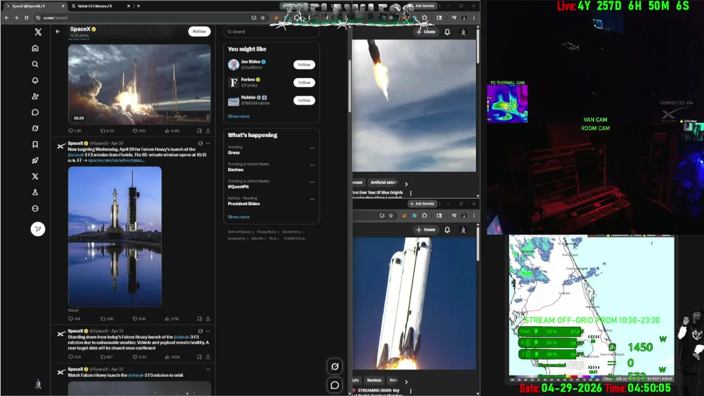Open three-dot menu on Dachau trend
The image size is (704, 396).
coord(312,165)
